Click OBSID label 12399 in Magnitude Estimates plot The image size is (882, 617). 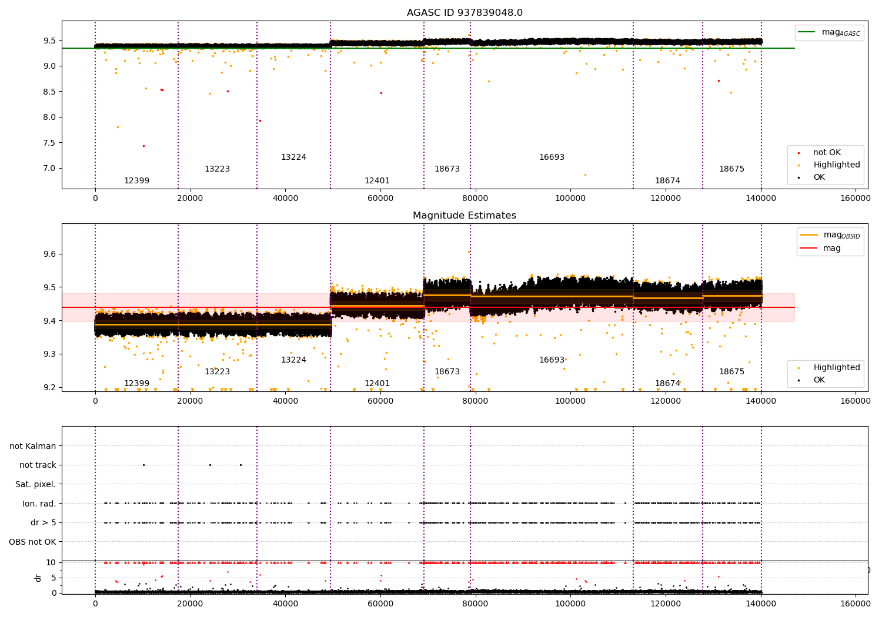pyautogui.click(x=136, y=384)
